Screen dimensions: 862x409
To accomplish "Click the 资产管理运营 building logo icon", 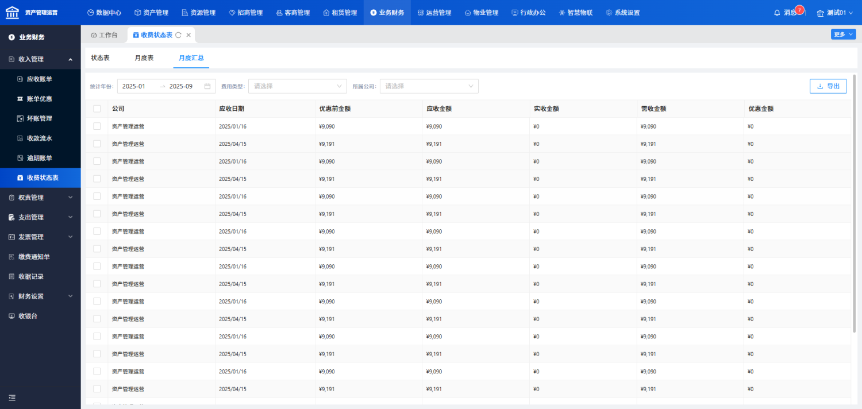I will [x=12, y=12].
